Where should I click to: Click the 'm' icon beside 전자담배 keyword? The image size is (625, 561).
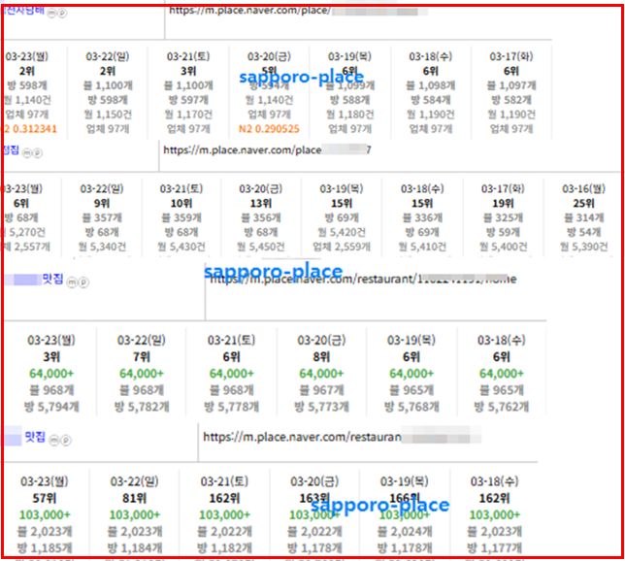tap(50, 13)
